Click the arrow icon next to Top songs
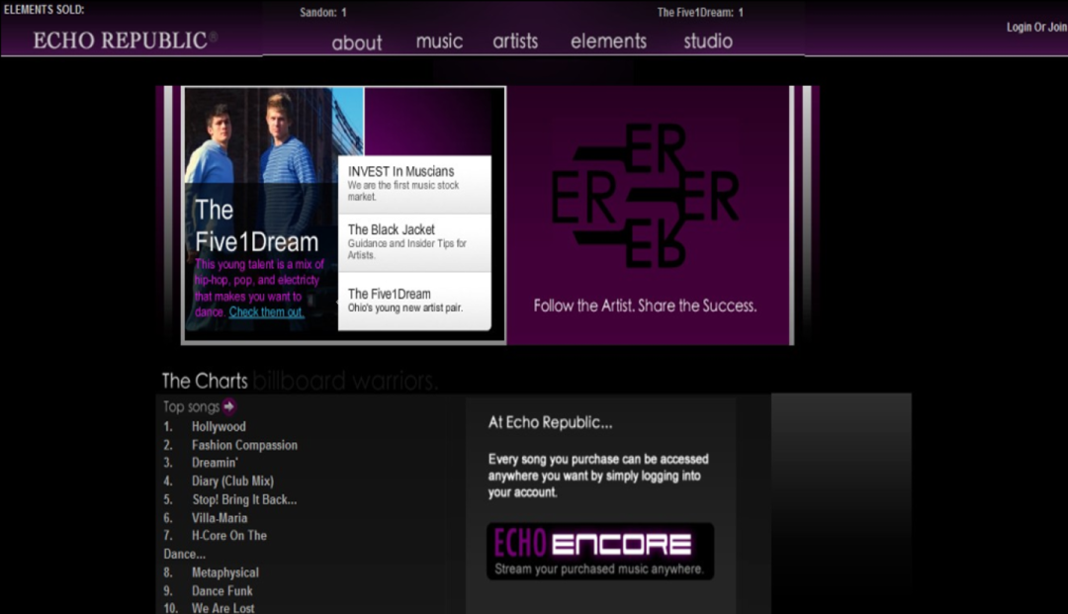The width and height of the screenshot is (1068, 614). pos(228,406)
